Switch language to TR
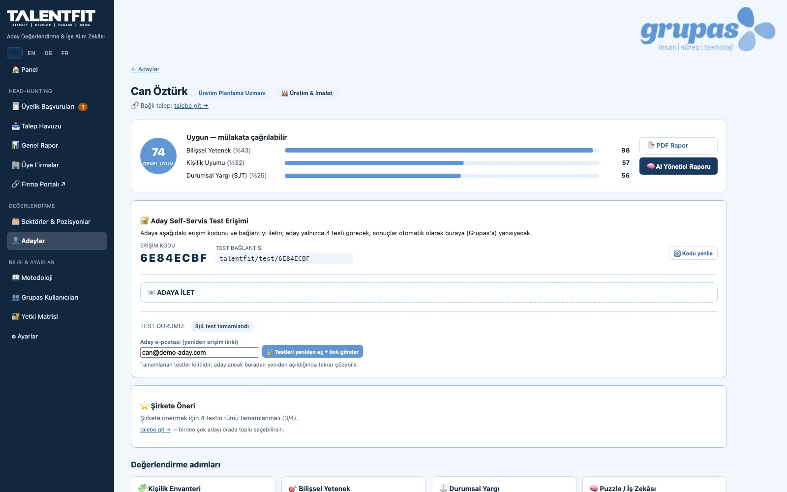The width and height of the screenshot is (787, 492). point(15,53)
